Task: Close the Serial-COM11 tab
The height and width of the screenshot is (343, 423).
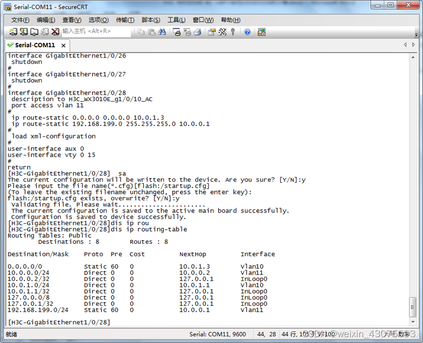Action: coord(64,45)
